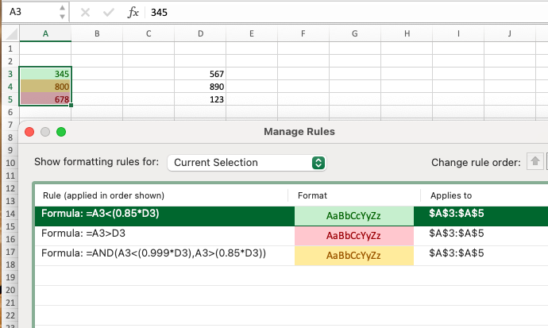
Task: Open the insert function fx button
Action: [x=133, y=13]
